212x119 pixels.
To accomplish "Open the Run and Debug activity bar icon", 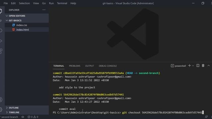I will (x=1, y=41).
